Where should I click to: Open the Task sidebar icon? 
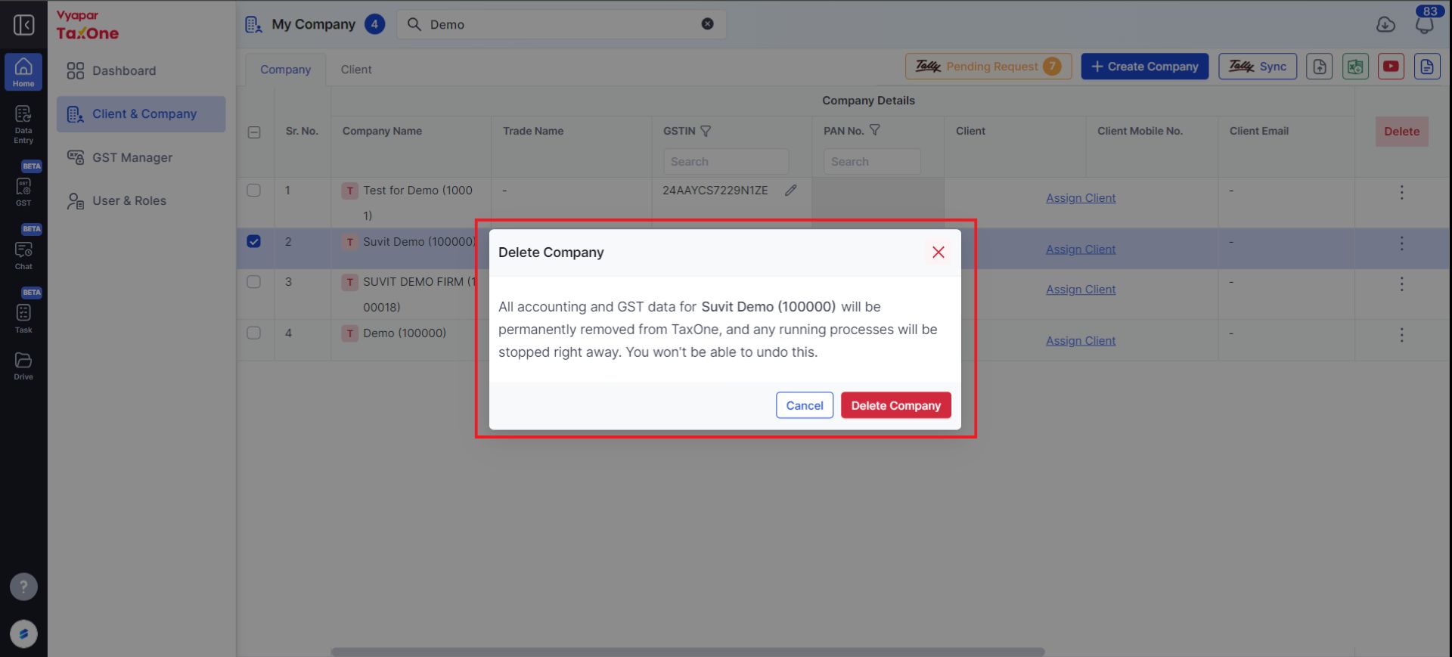(23, 318)
